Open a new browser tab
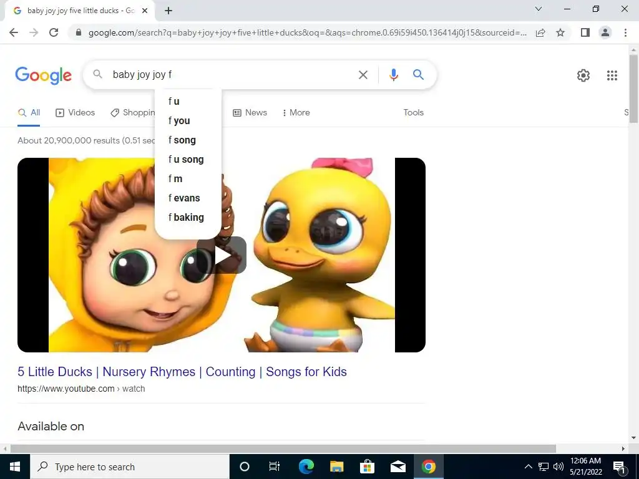The height and width of the screenshot is (479, 639). click(168, 11)
